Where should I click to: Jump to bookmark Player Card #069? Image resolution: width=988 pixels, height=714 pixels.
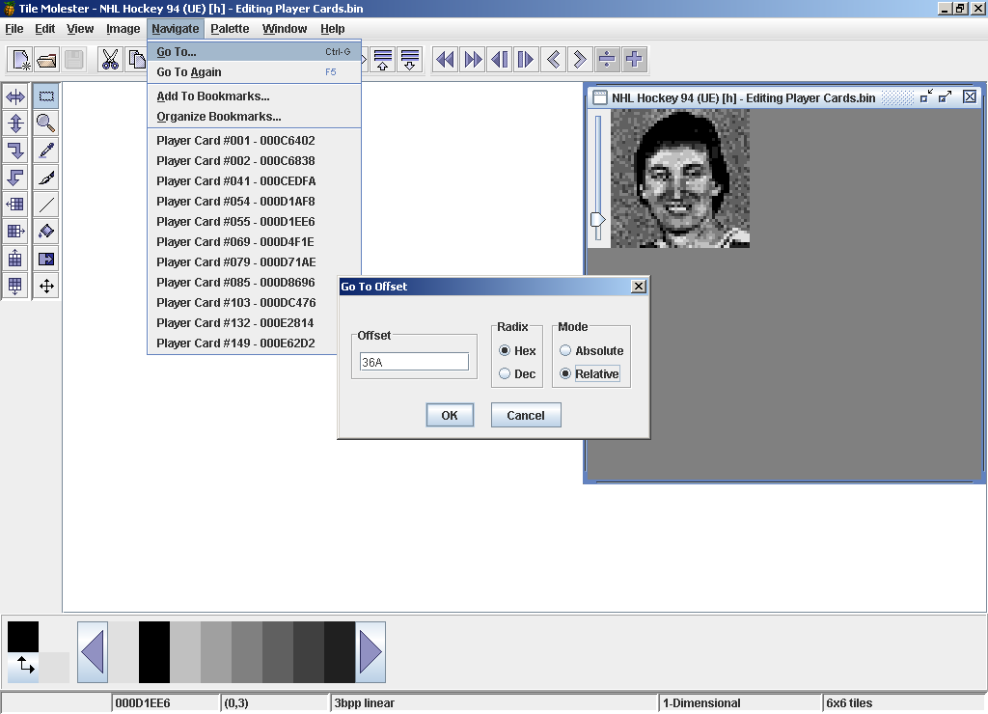pos(234,242)
